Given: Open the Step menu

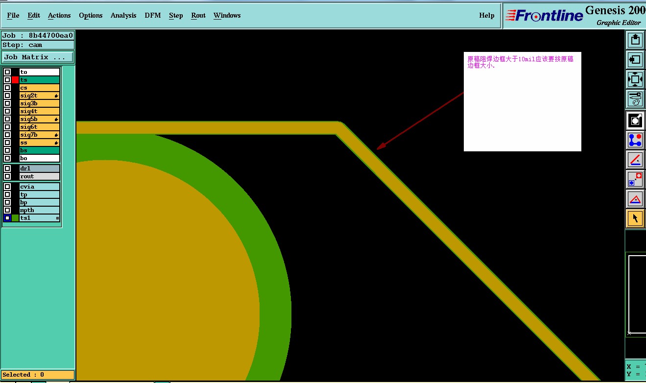Looking at the screenshot, I should 176,16.
